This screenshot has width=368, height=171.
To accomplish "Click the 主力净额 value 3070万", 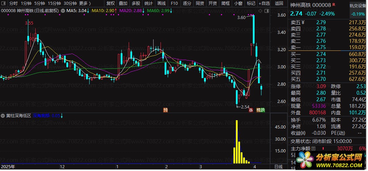I will point(345,149).
